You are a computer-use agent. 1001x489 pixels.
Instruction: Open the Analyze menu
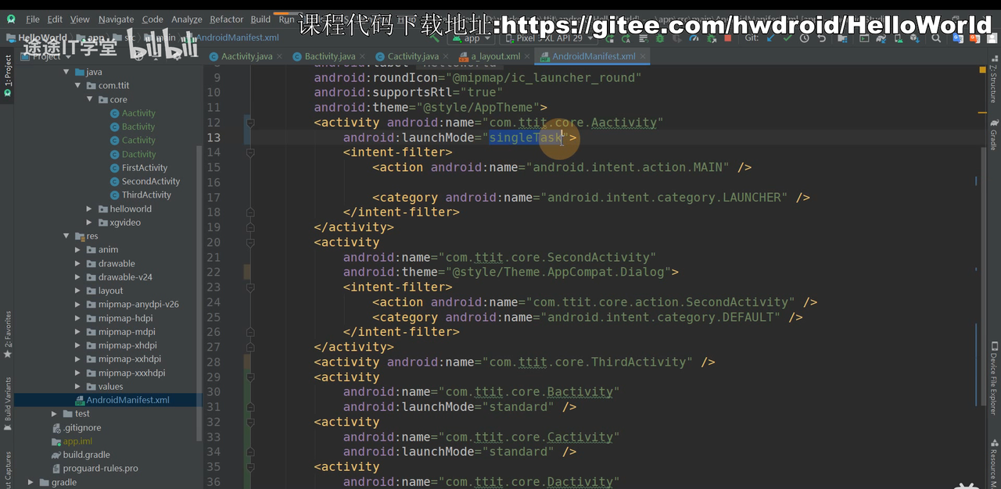(186, 20)
